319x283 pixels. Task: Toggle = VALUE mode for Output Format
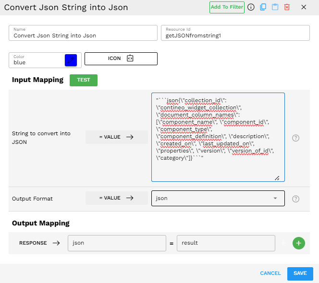pos(117,199)
